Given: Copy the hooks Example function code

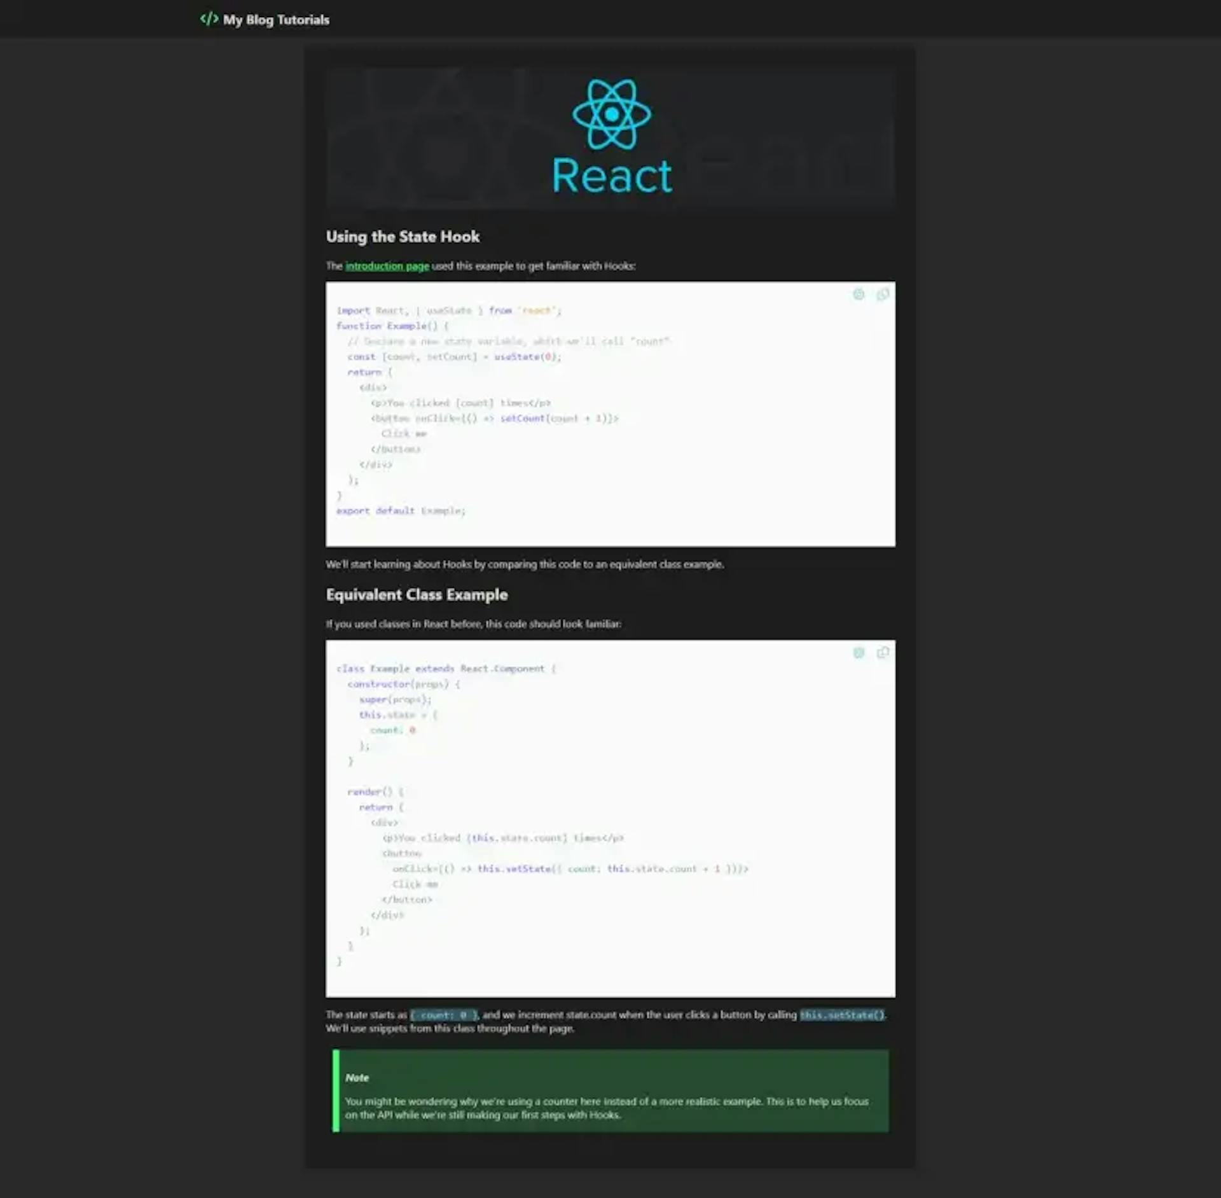Looking at the screenshot, I should tap(883, 294).
